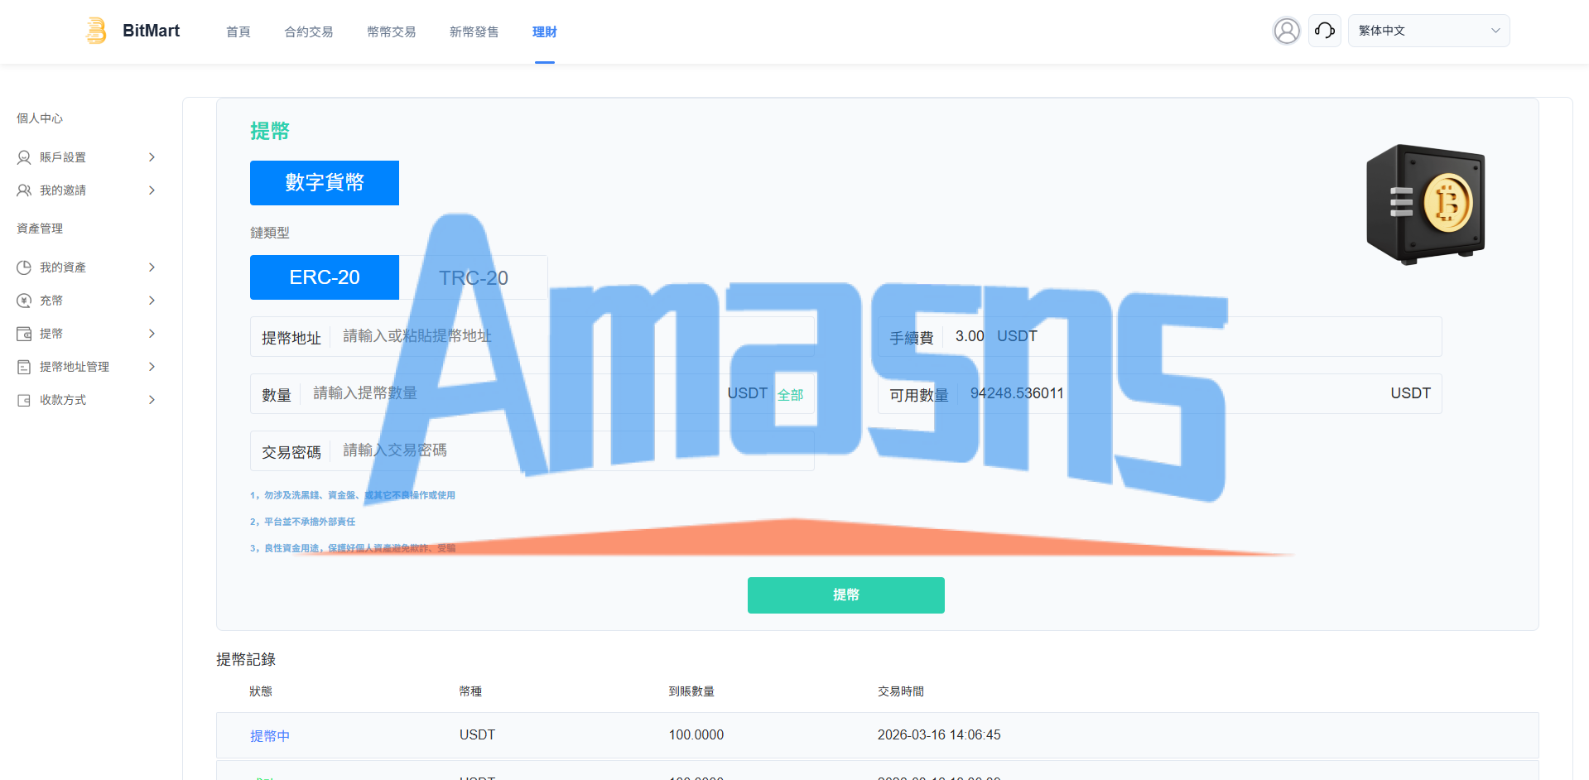Expand the 收款方式 chevron arrow
Viewport: 1589px width, 780px height.
tap(152, 400)
